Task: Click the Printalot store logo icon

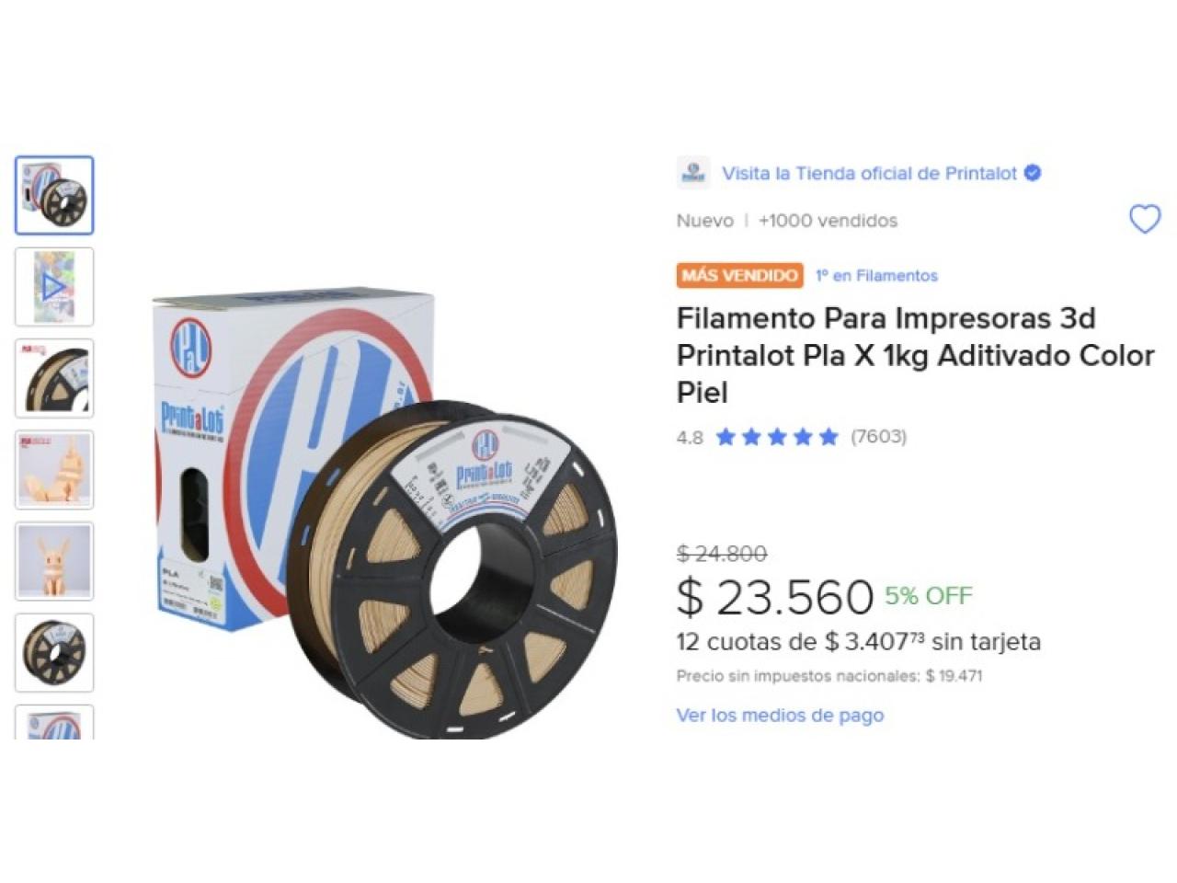Action: 693,173
